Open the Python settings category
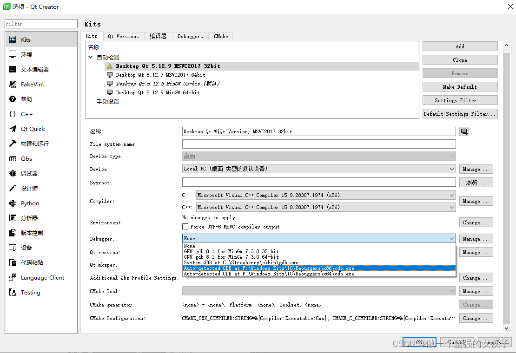This screenshot has width=516, height=353. 41,203
